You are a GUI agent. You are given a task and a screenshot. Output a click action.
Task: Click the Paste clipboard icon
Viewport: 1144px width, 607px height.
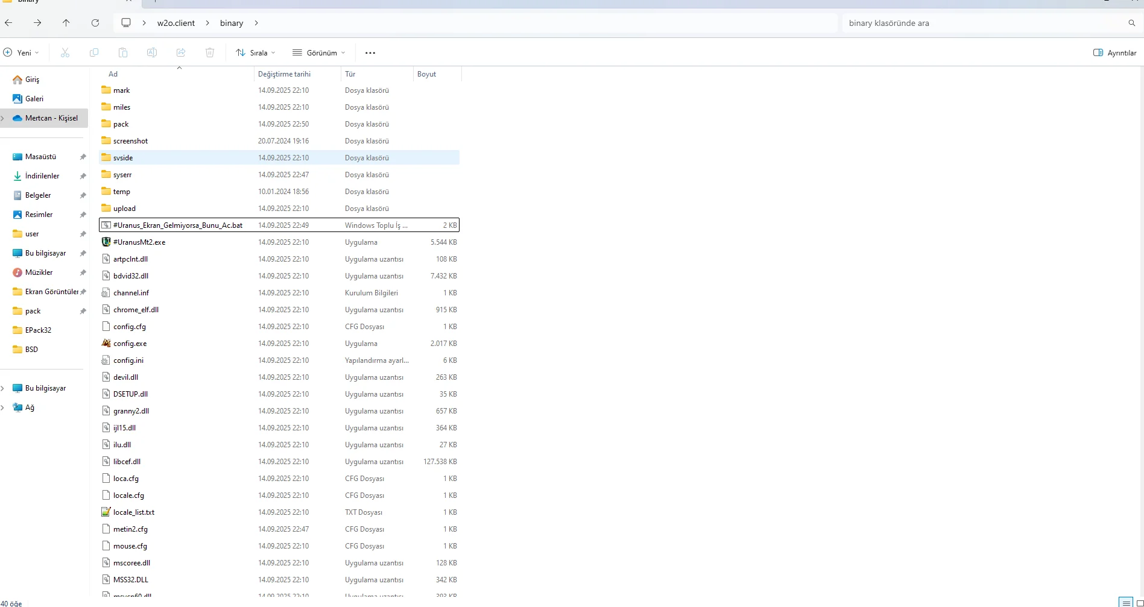point(123,53)
